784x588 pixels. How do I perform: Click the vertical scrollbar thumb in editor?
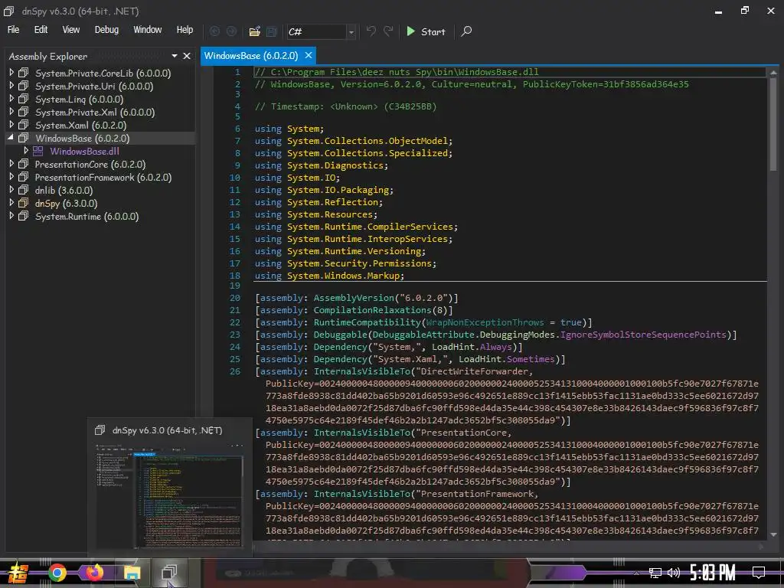coord(773,124)
